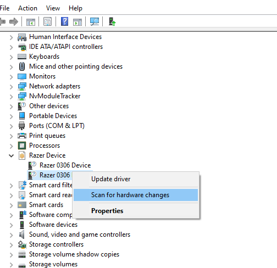Click the IDE ATA/ATAPI controllers icon
Screen dimensions: 277x268
22,47
